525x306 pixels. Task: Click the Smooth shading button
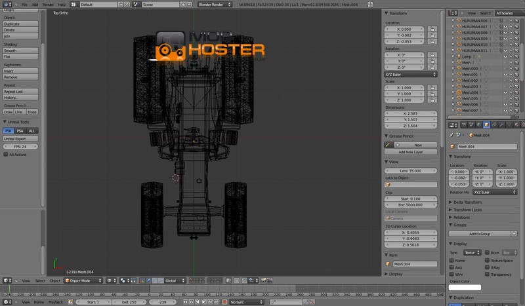20,50
